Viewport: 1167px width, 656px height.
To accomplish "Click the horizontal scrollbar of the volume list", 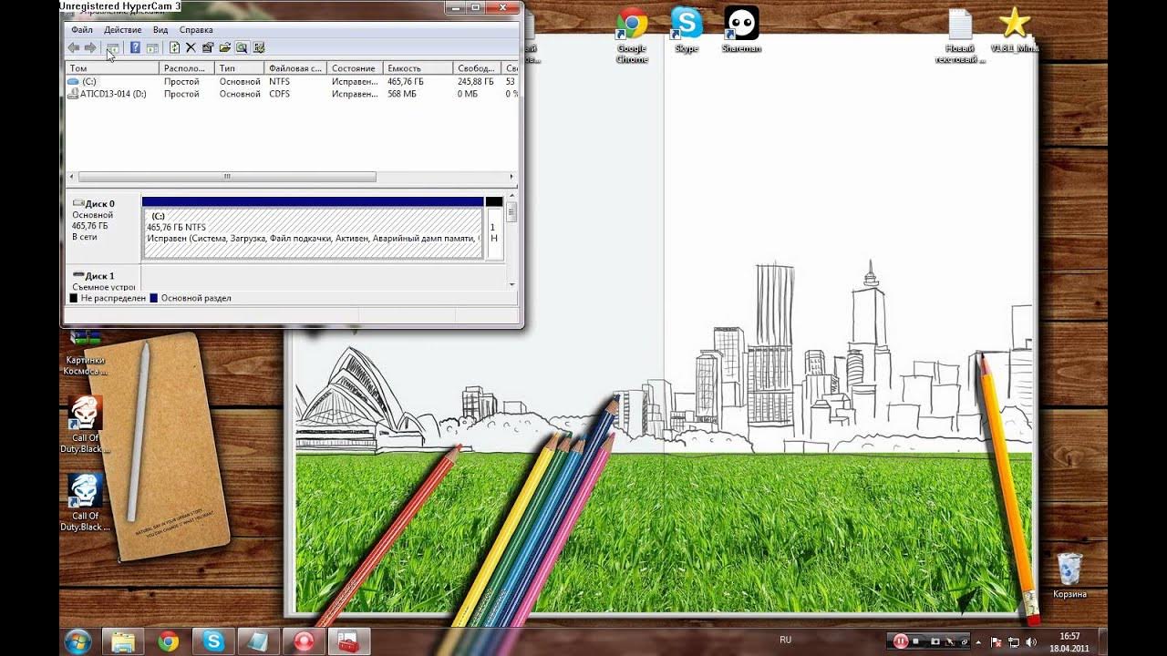I will tap(227, 177).
